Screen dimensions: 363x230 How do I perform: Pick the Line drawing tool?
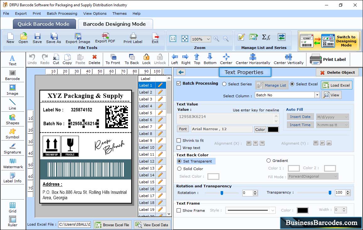[x=13, y=104]
